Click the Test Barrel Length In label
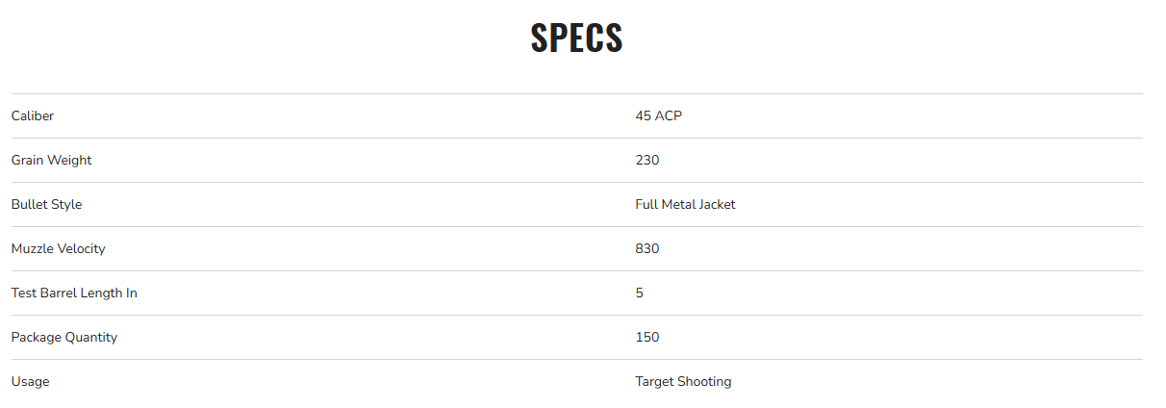The height and width of the screenshot is (408, 1166). (x=74, y=293)
